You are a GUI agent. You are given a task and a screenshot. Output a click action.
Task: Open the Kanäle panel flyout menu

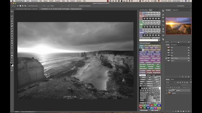[x=191, y=45]
